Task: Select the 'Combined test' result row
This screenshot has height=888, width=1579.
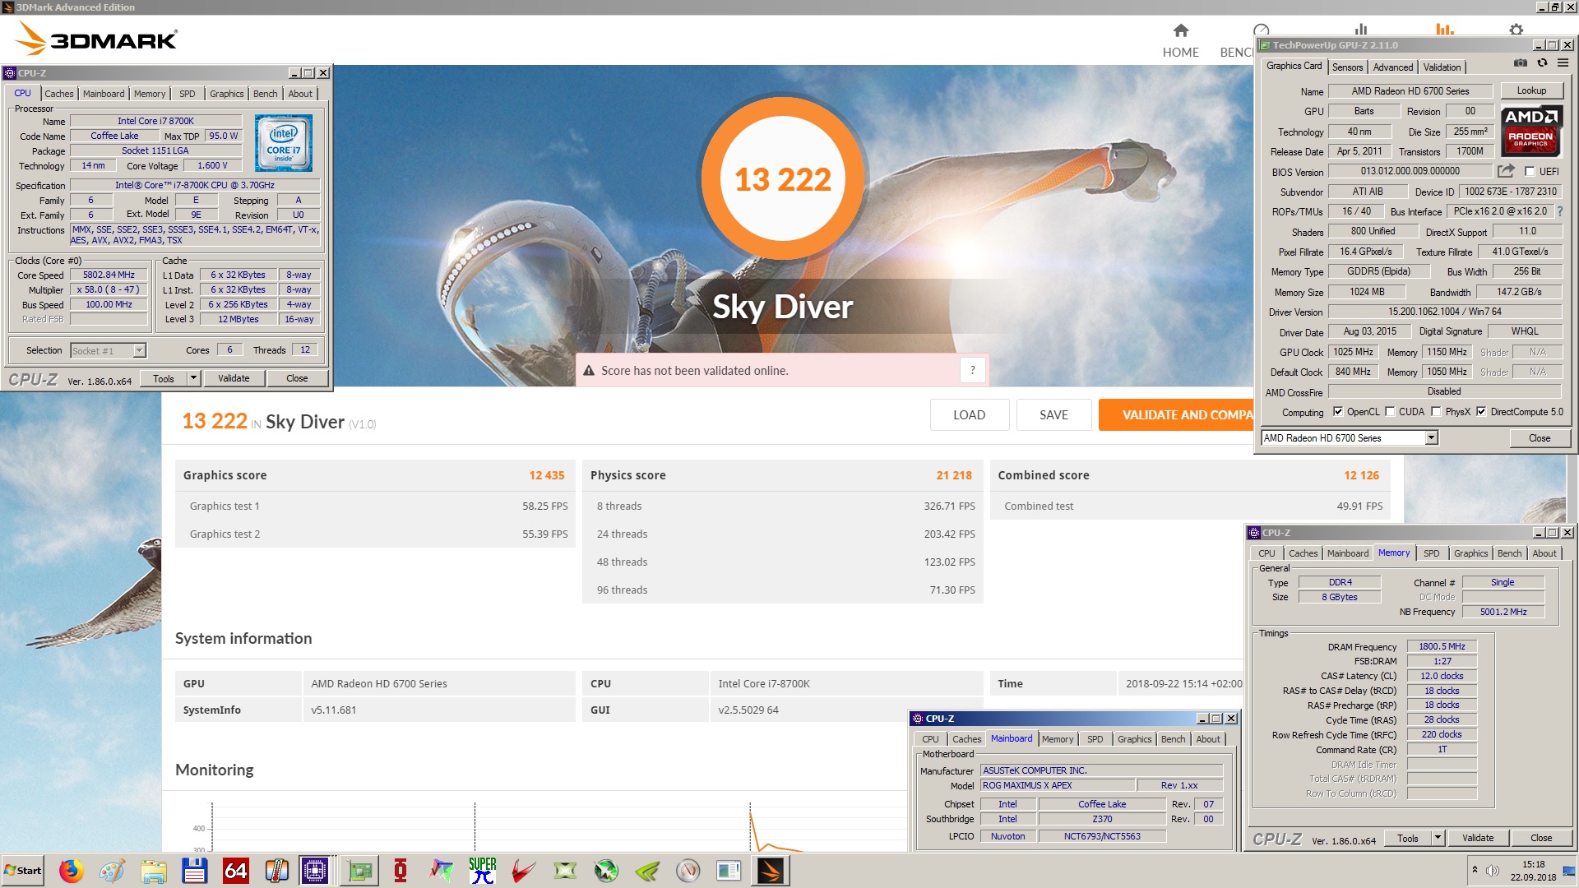Action: pos(1190,506)
